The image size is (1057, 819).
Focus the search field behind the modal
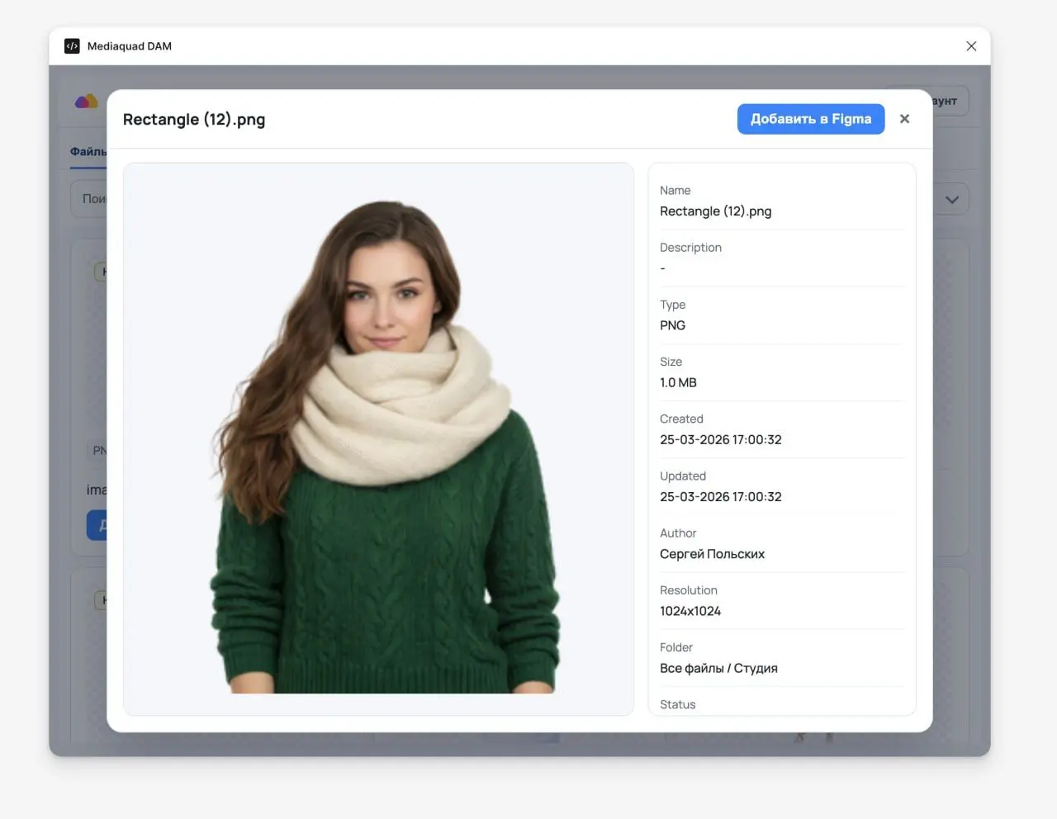89,200
